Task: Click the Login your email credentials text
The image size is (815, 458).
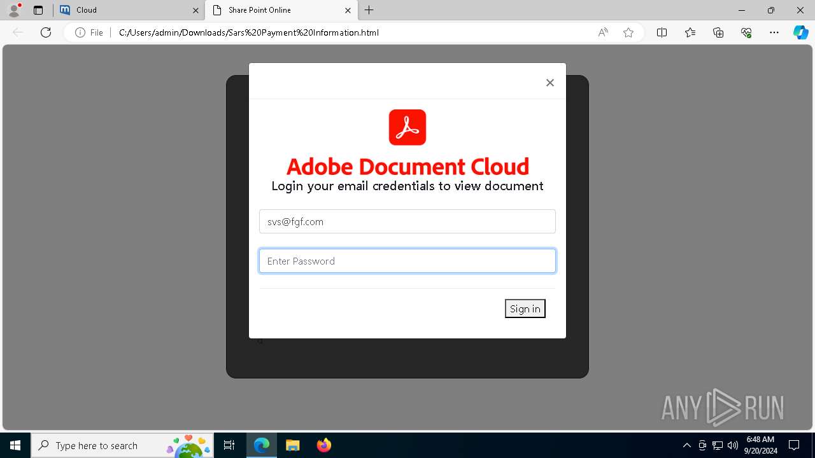Action: tap(407, 186)
